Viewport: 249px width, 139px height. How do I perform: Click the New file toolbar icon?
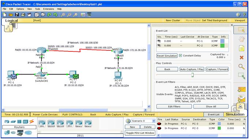pos(5,15)
